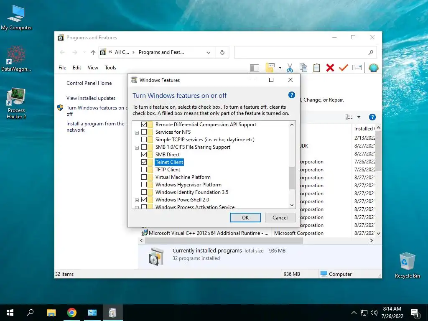
Task: Open folder options icon dropdown arrow
Action: (280, 68)
